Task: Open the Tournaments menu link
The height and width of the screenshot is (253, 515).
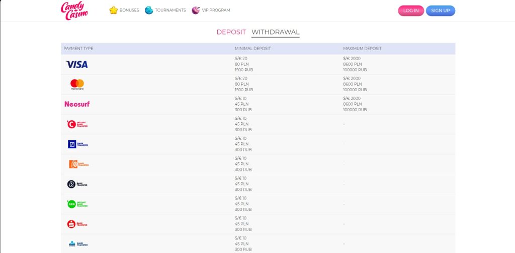Action: click(x=170, y=11)
